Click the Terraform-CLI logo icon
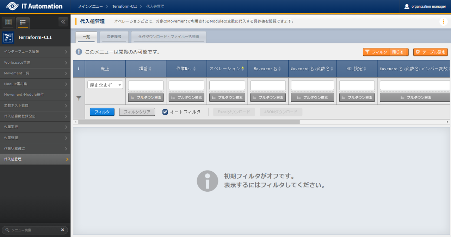 click(x=8, y=37)
